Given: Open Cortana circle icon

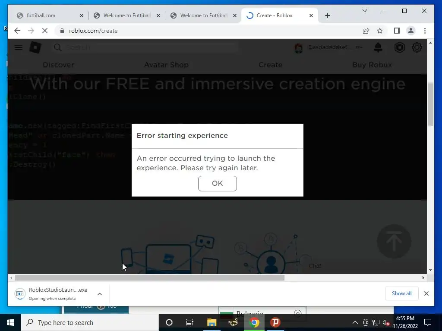Looking at the screenshot, I should pos(169,322).
